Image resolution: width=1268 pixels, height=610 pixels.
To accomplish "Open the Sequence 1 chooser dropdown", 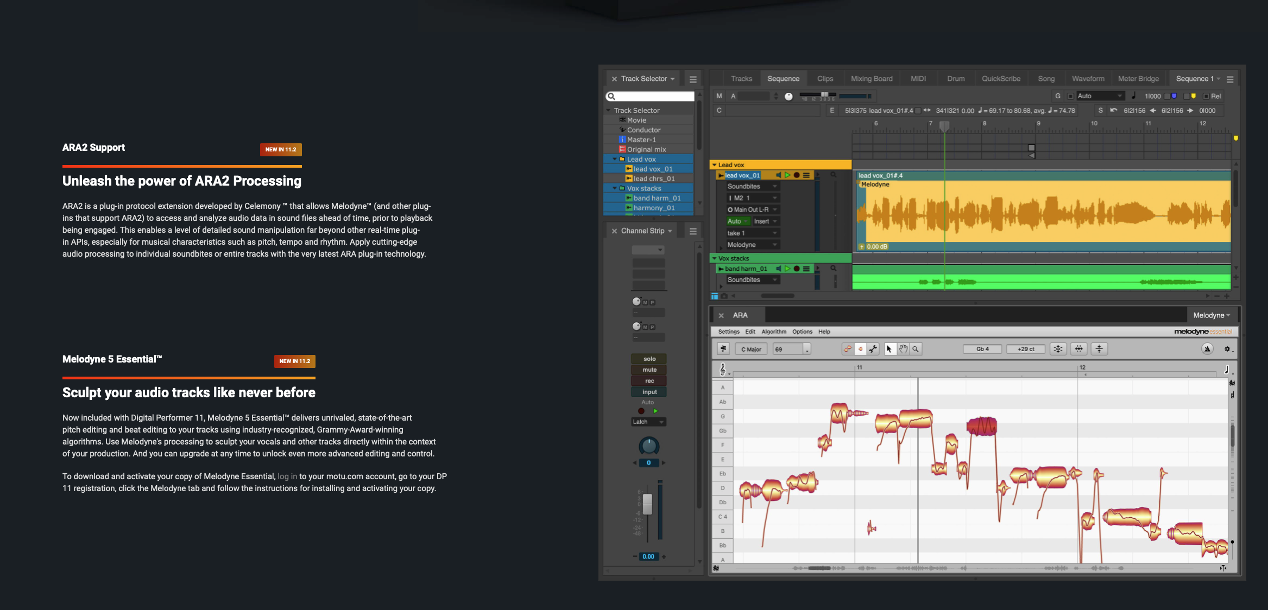I will 1198,79.
